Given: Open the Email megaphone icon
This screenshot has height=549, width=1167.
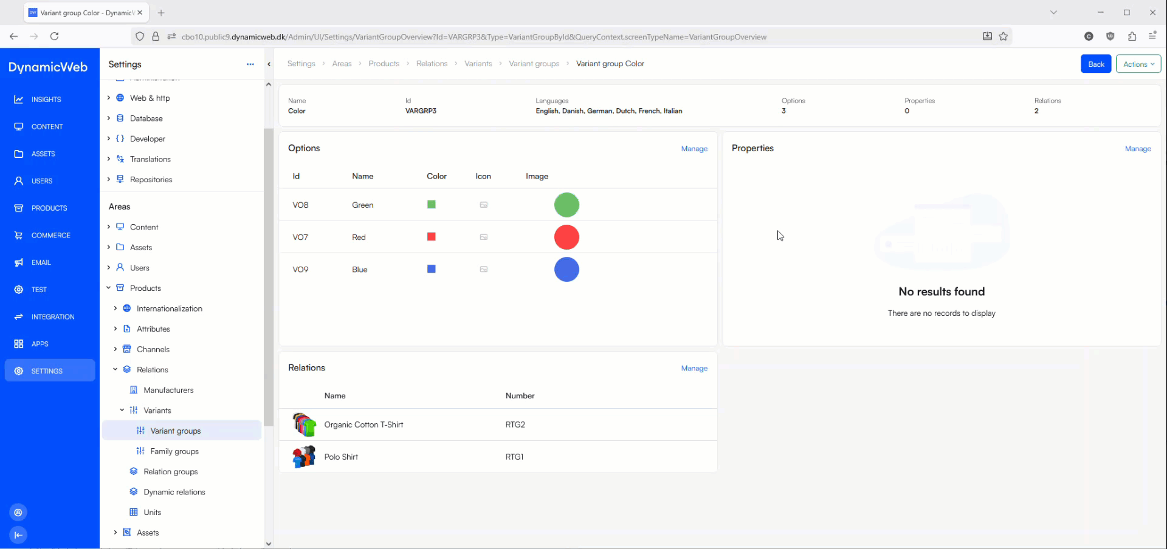Looking at the screenshot, I should (x=19, y=262).
